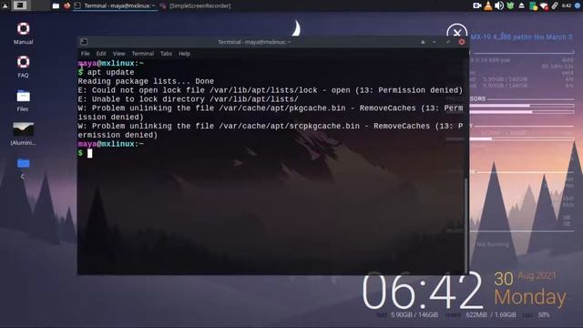Click the 06:42 conky desktop clock

pyautogui.click(x=422, y=291)
